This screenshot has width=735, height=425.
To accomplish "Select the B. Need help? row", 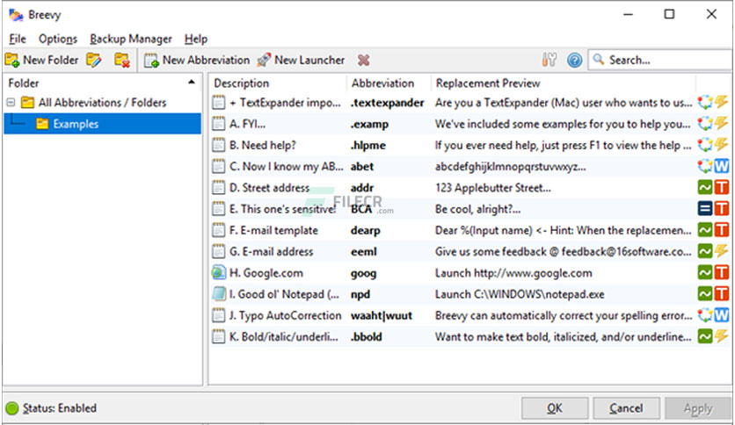I will (x=469, y=145).
